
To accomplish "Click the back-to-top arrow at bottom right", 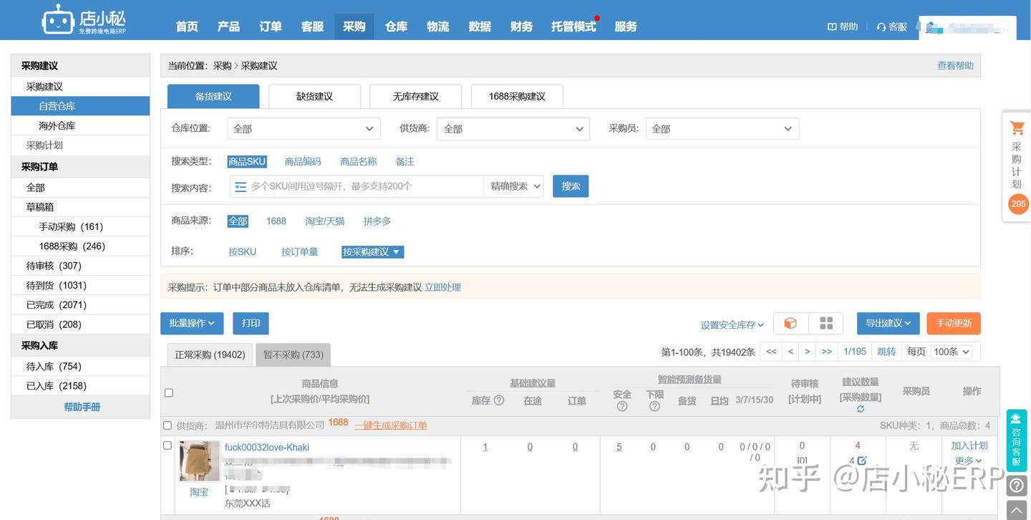I will (1016, 509).
